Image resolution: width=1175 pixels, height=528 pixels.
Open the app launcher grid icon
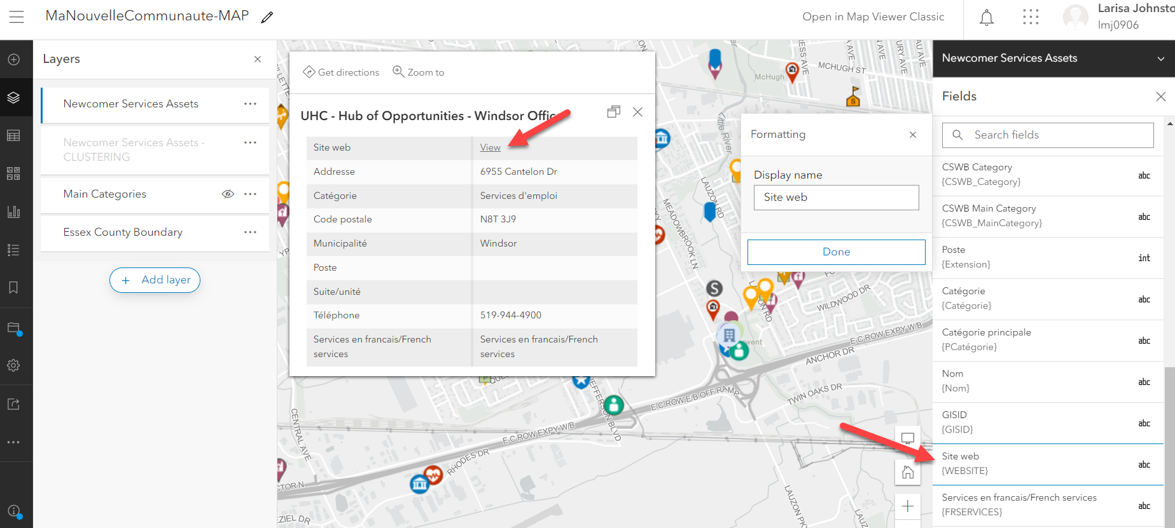(x=1031, y=17)
